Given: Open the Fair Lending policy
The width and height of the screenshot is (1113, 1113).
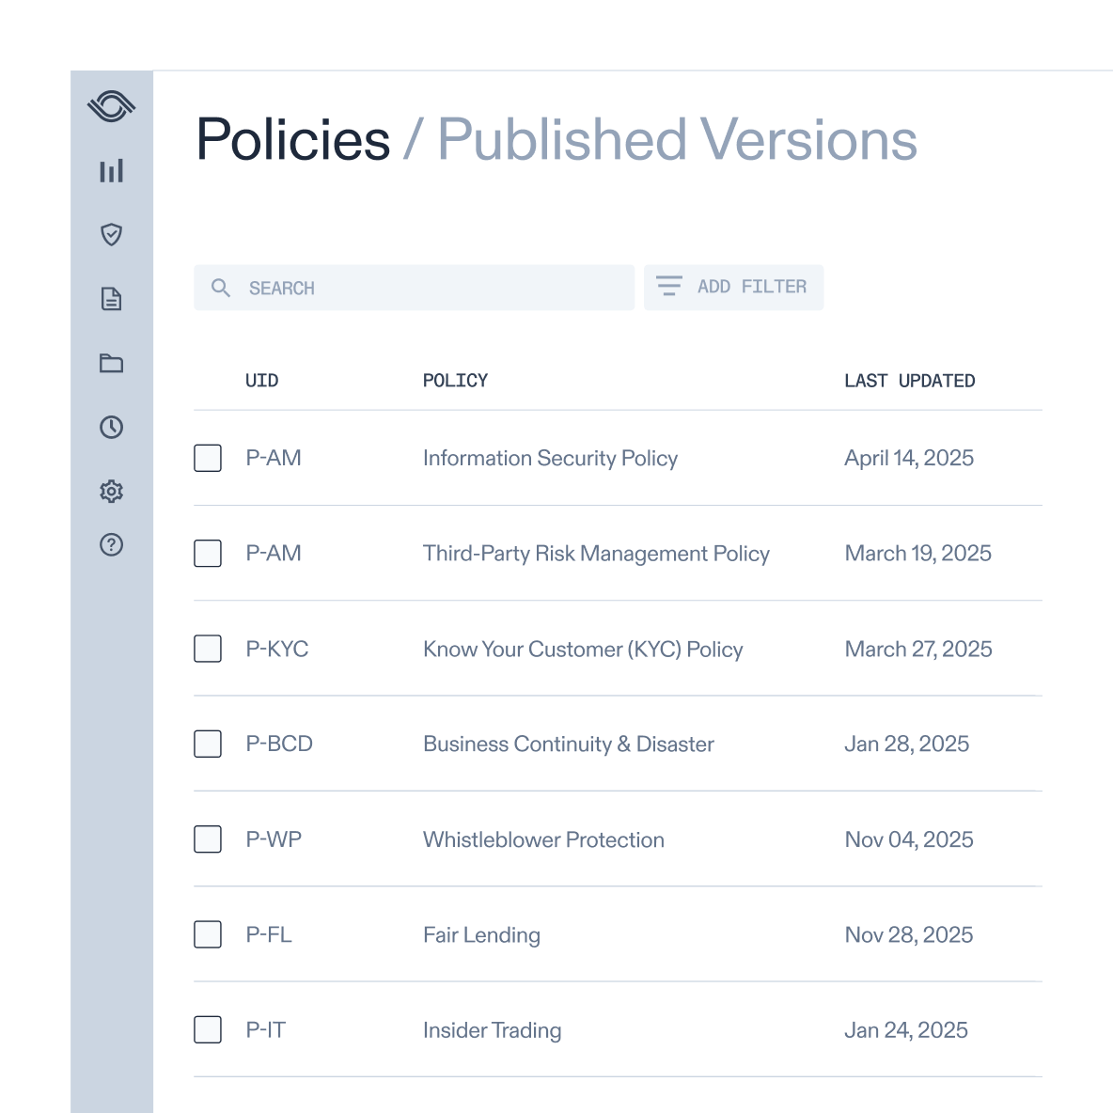Looking at the screenshot, I should 481,934.
